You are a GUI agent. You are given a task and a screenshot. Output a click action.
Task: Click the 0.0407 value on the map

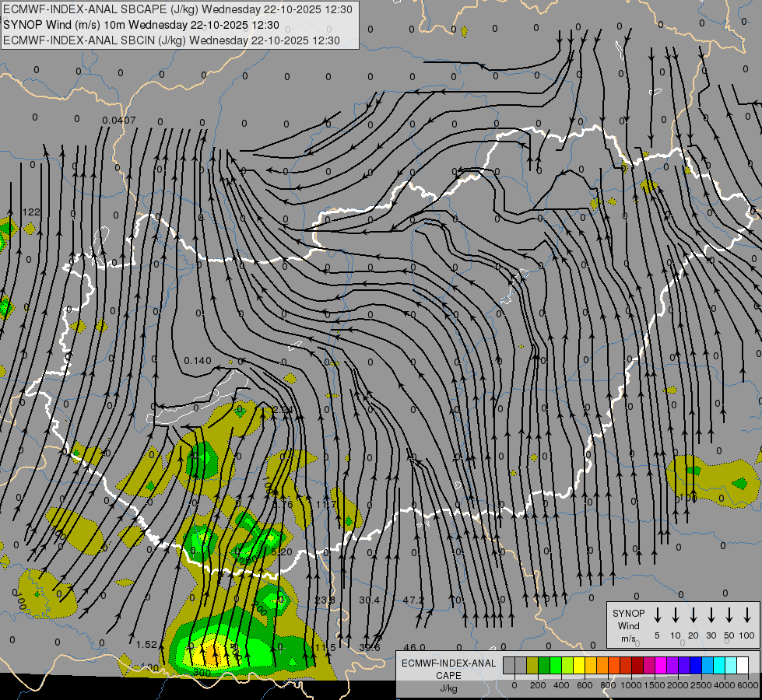click(119, 120)
